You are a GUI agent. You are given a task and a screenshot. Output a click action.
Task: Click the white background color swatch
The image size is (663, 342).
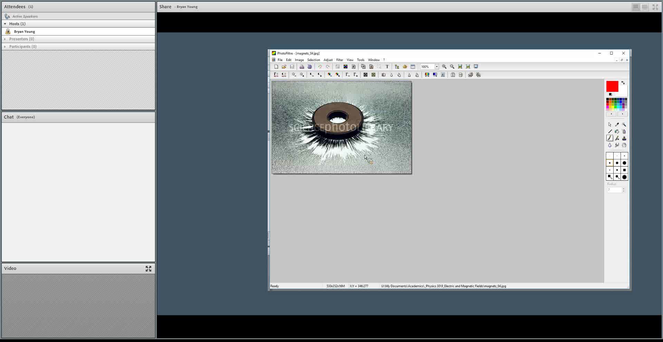coord(624,90)
